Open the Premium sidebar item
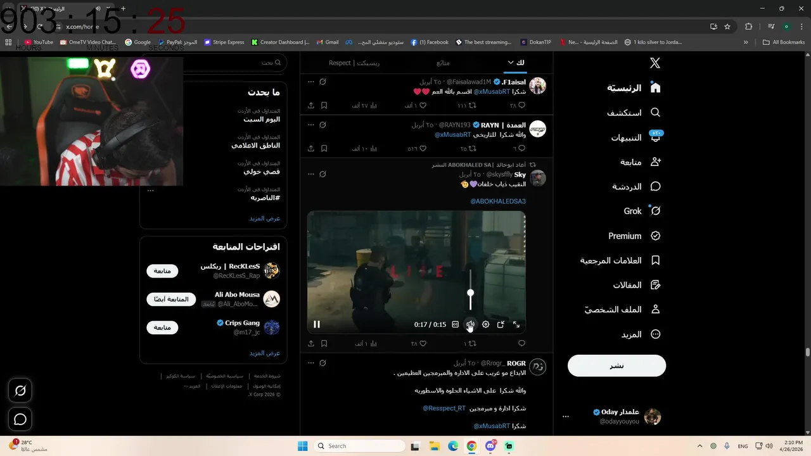 tap(635, 236)
